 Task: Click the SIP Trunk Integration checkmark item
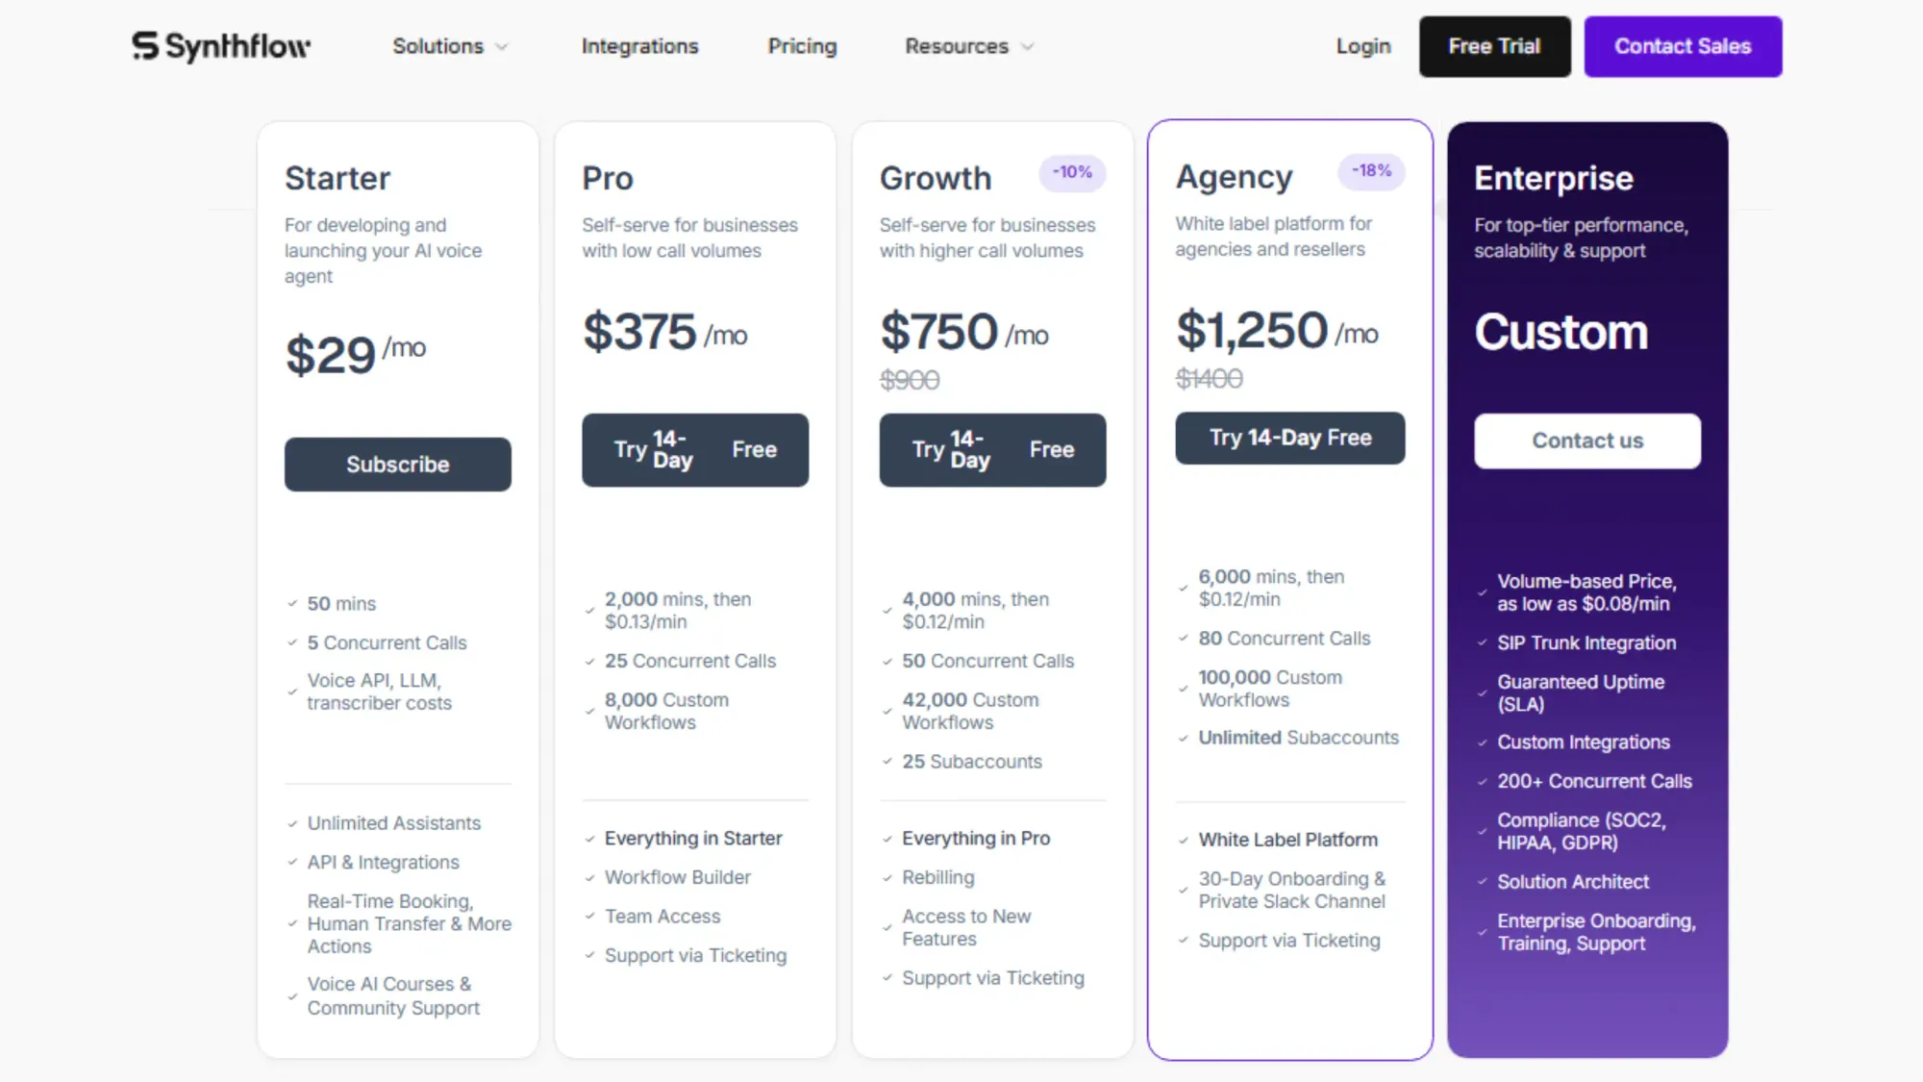[x=1586, y=642]
